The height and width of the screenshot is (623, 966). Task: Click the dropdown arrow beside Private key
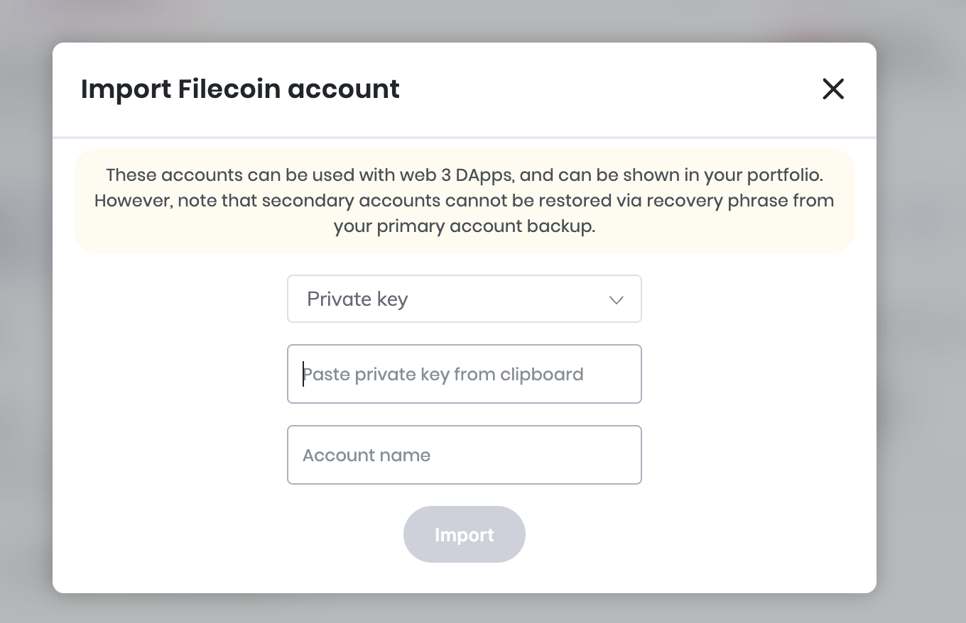pyautogui.click(x=615, y=300)
